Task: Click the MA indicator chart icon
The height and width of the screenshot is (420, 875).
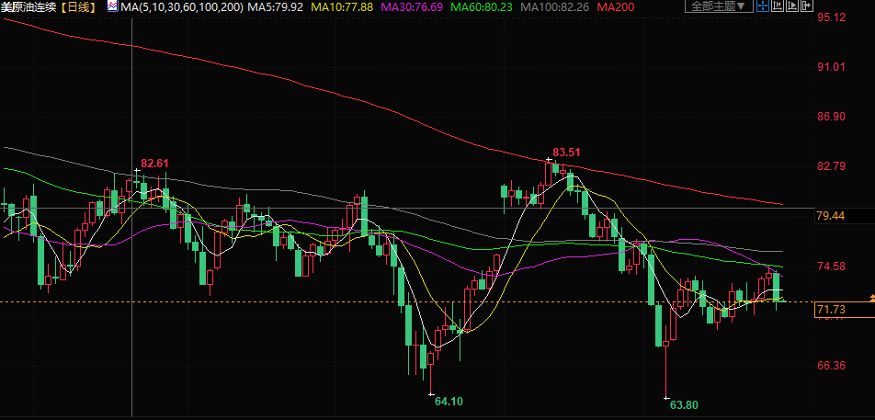Action: (113, 7)
